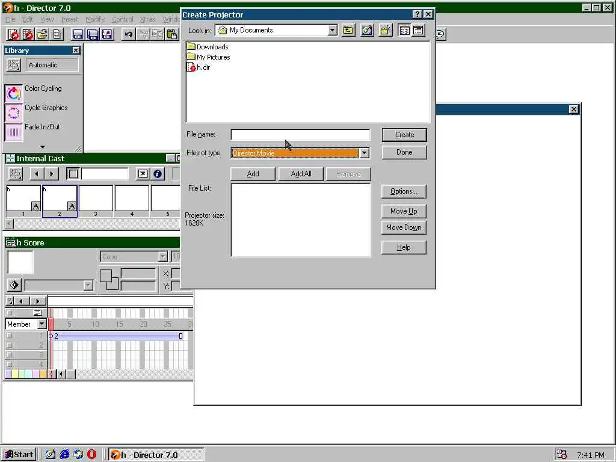
Task: Click the Done button
Action: tap(404, 152)
